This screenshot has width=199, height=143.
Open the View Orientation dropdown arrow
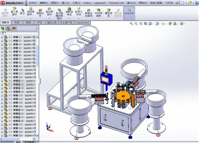(153, 24)
